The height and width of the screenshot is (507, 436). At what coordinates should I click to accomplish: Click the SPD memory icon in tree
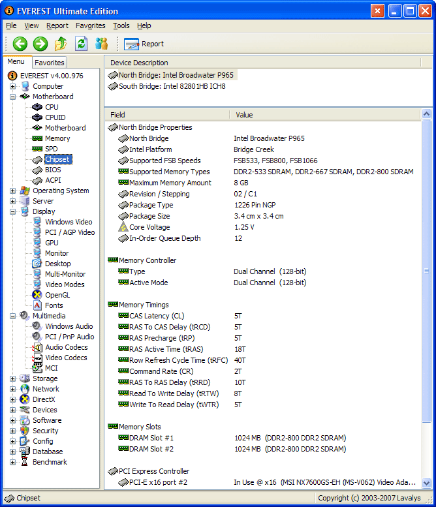pos(37,149)
